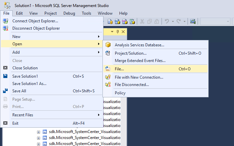Click Project/Solution... in the Open submenu
234x146 pixels.
pyautogui.click(x=131, y=53)
